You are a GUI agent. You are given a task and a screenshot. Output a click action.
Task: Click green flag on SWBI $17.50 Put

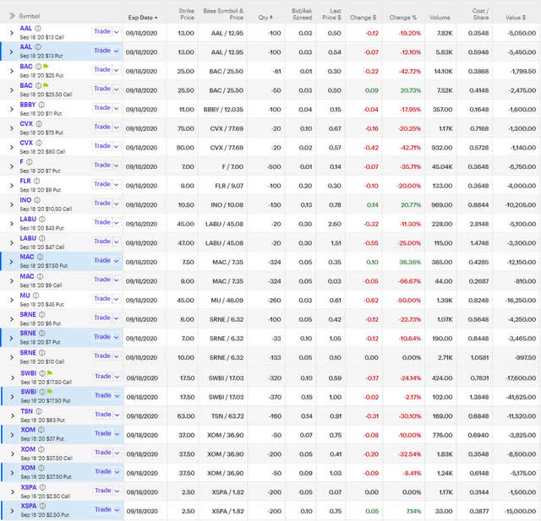[x=50, y=392]
